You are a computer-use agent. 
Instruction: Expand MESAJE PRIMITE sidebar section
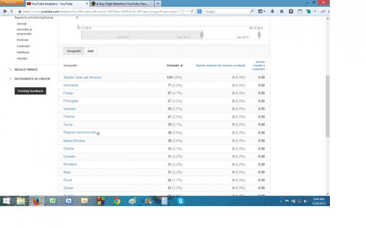point(26,70)
